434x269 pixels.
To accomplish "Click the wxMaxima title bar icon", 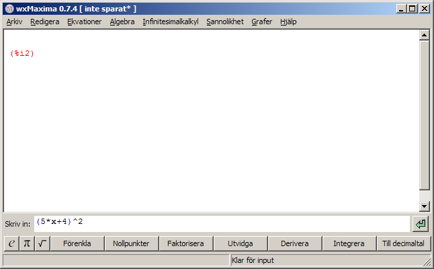I will pyautogui.click(x=9, y=9).
